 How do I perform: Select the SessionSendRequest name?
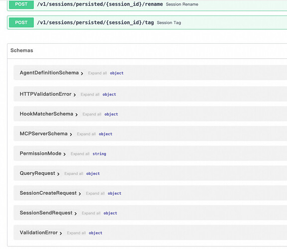(x=46, y=213)
